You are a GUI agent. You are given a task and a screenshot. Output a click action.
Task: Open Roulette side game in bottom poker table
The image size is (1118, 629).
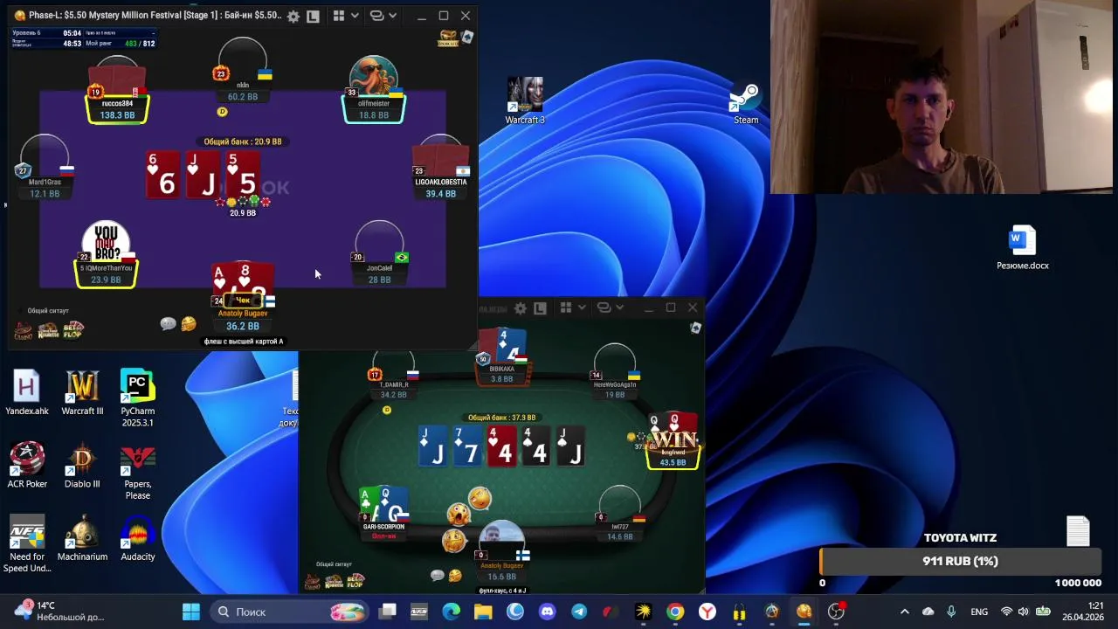[x=335, y=581]
